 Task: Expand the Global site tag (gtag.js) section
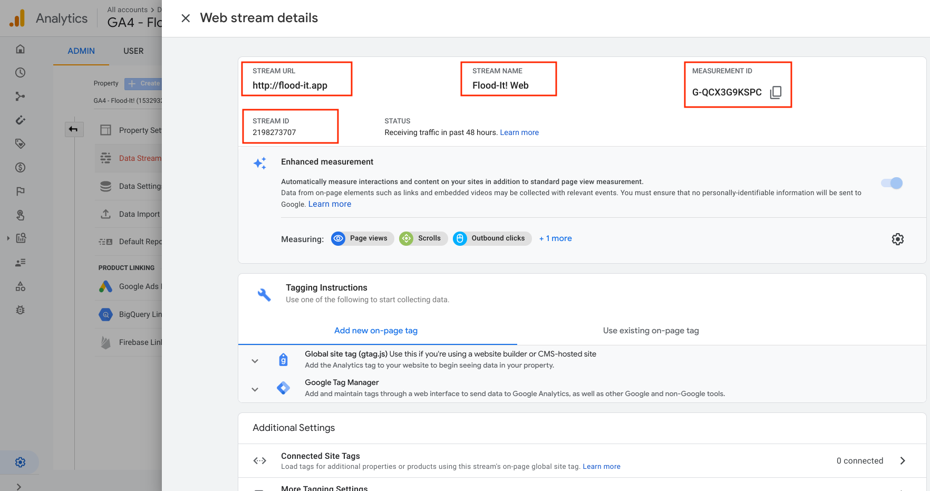click(x=255, y=361)
